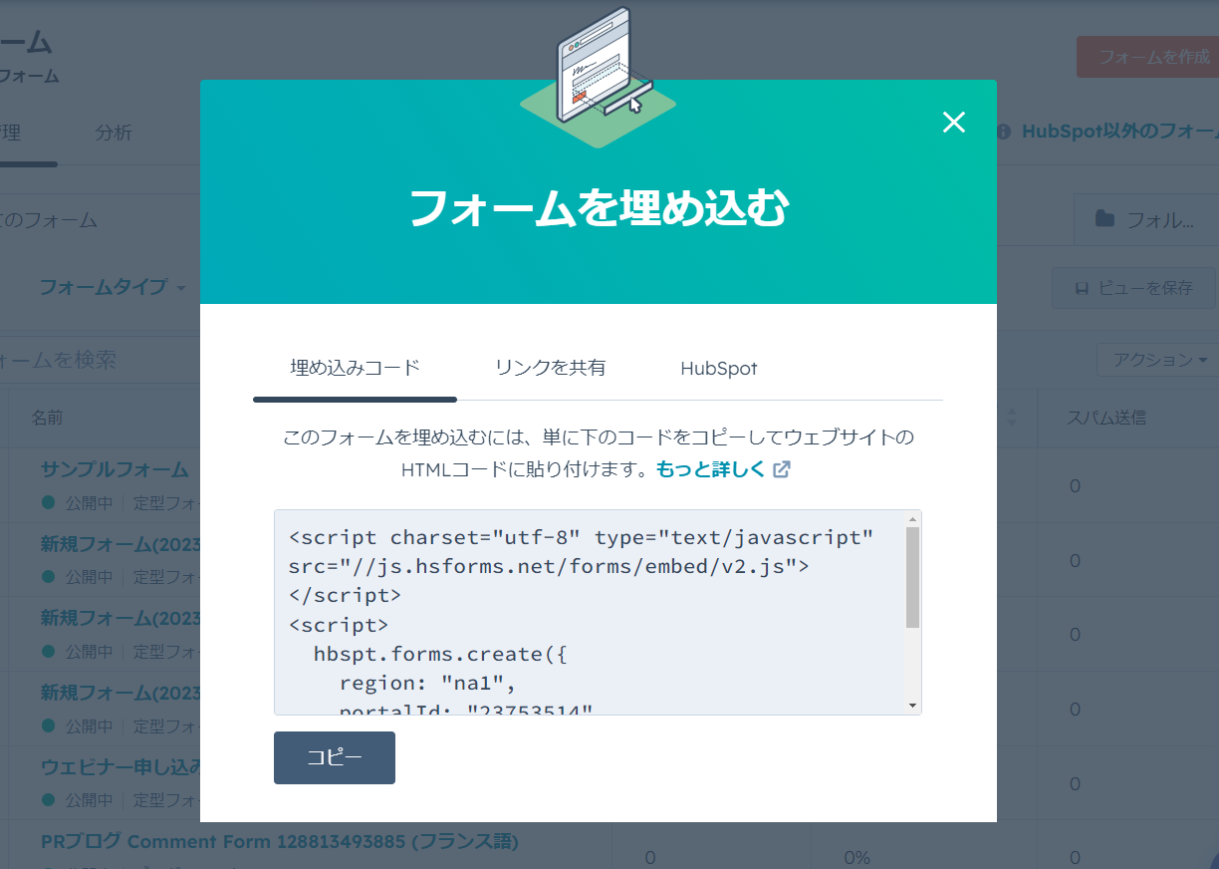The width and height of the screenshot is (1219, 869).
Task: Click the フォームを作成 button
Action: point(1147,57)
